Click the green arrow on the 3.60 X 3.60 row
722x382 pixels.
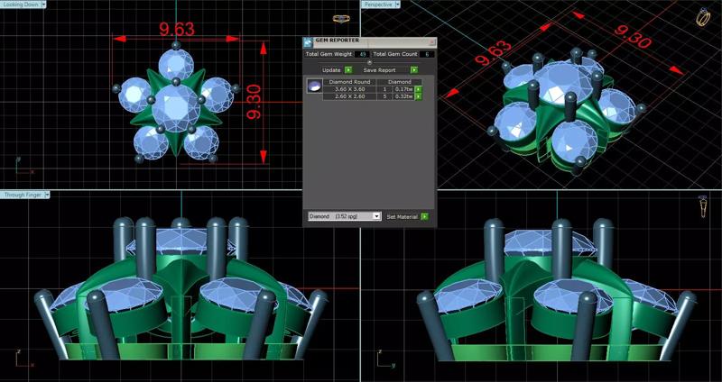click(x=418, y=89)
